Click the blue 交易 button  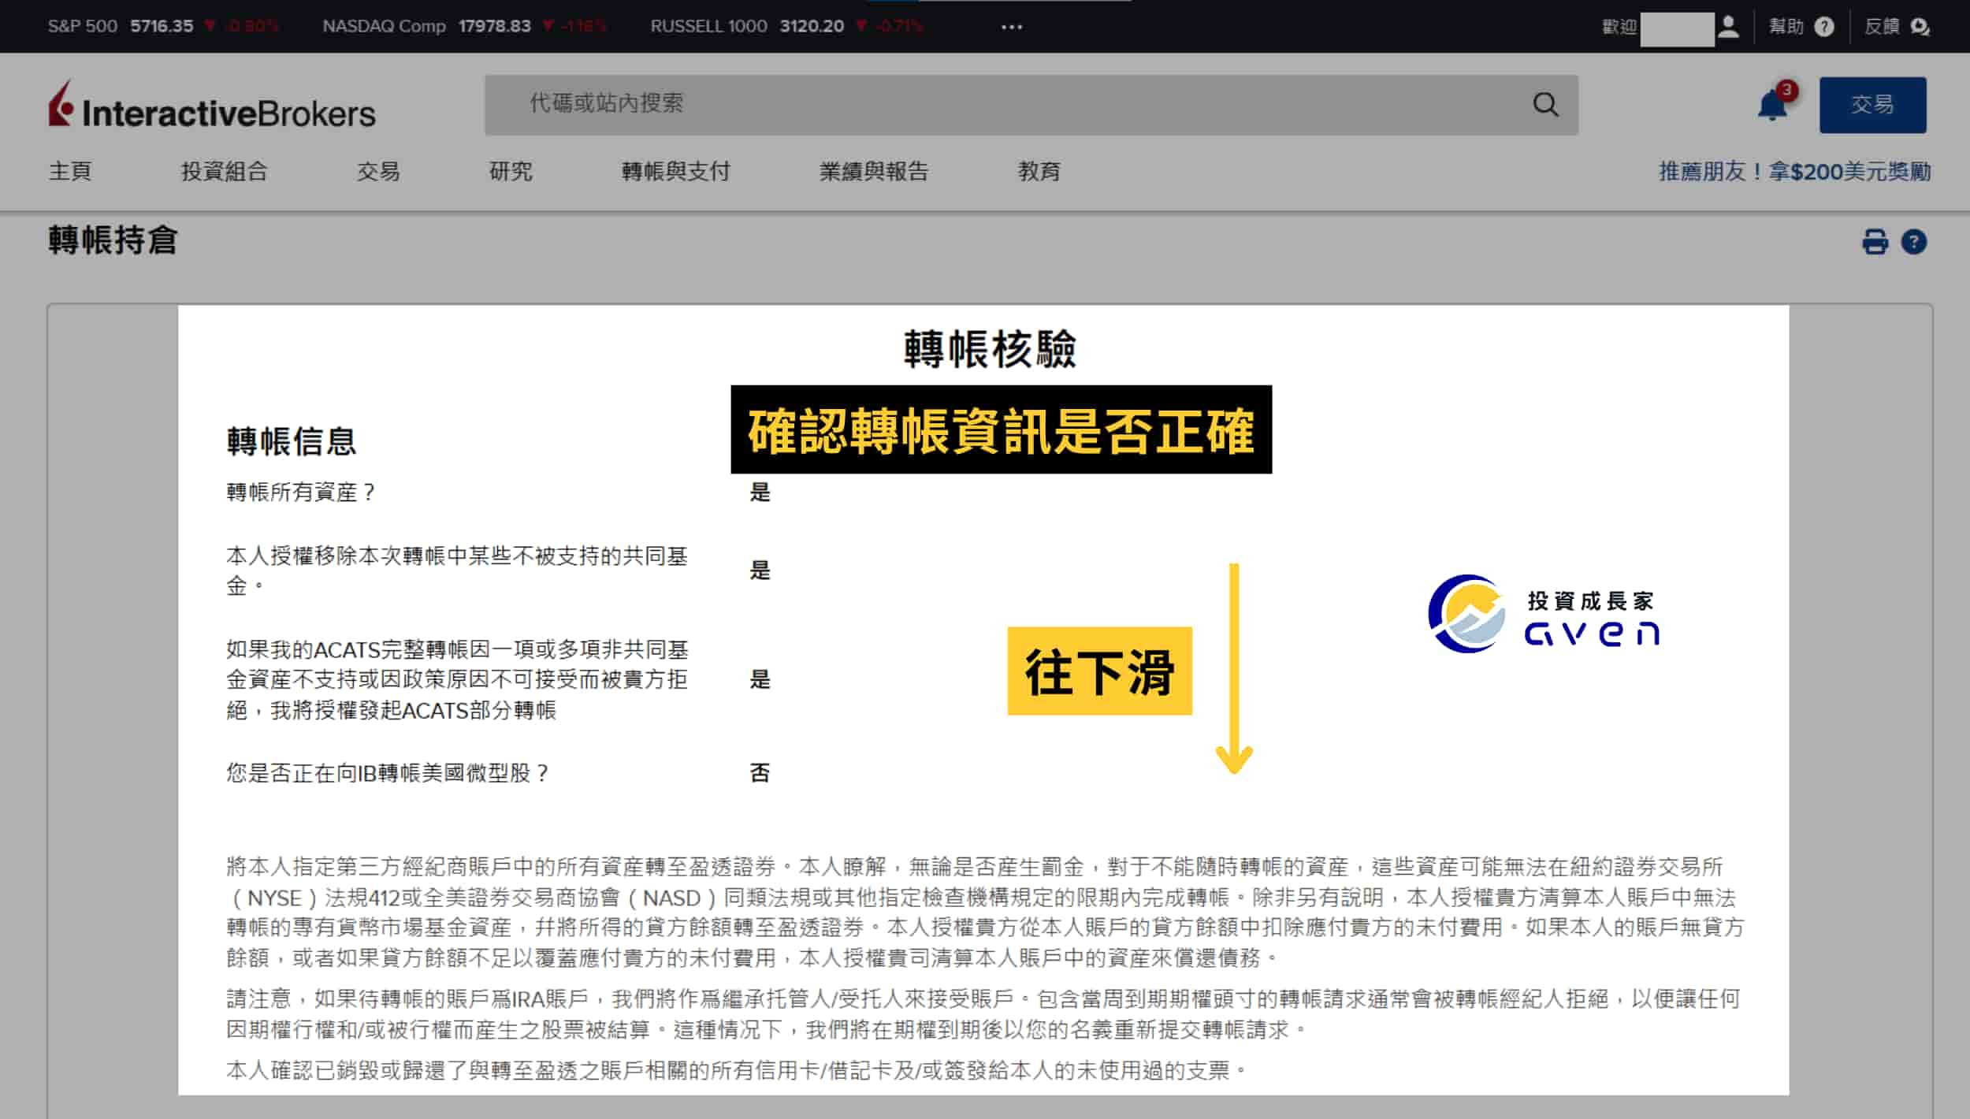tap(1872, 105)
